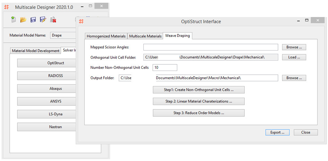Image resolution: width=328 pixels, height=161 pixels.
Task: Click the Save As icon with pencil
Action: tap(43, 20)
